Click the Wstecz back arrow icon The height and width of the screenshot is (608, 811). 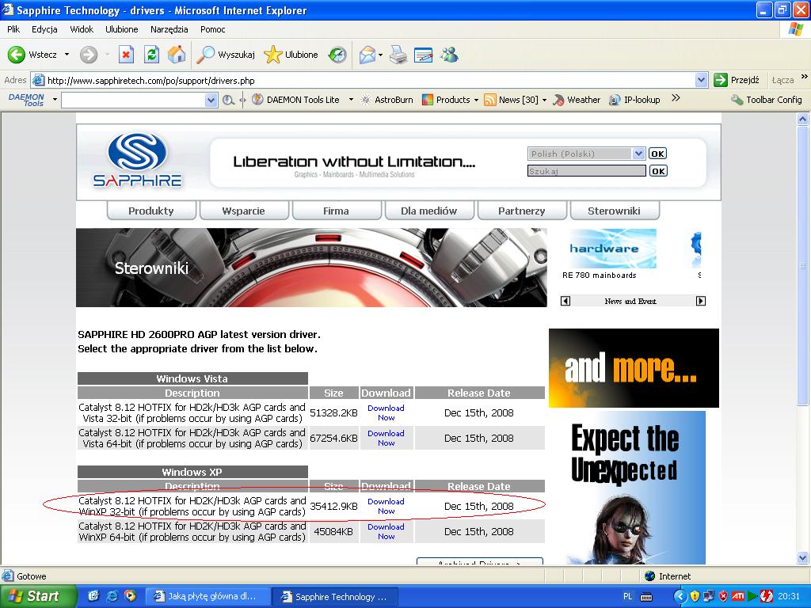pos(16,55)
